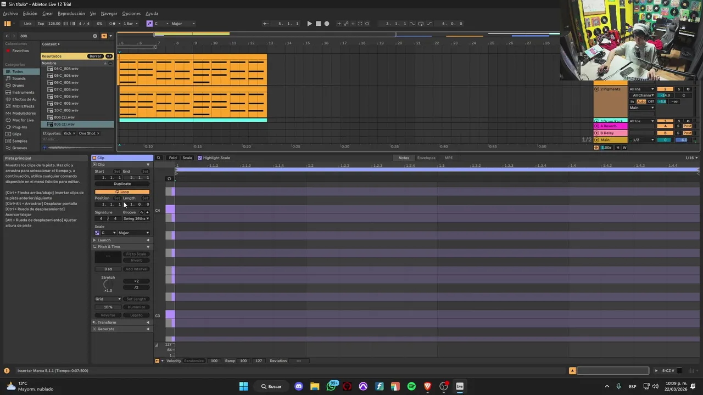Open the Pigments All Ins input dropdown
703x395 pixels.
[642, 89]
